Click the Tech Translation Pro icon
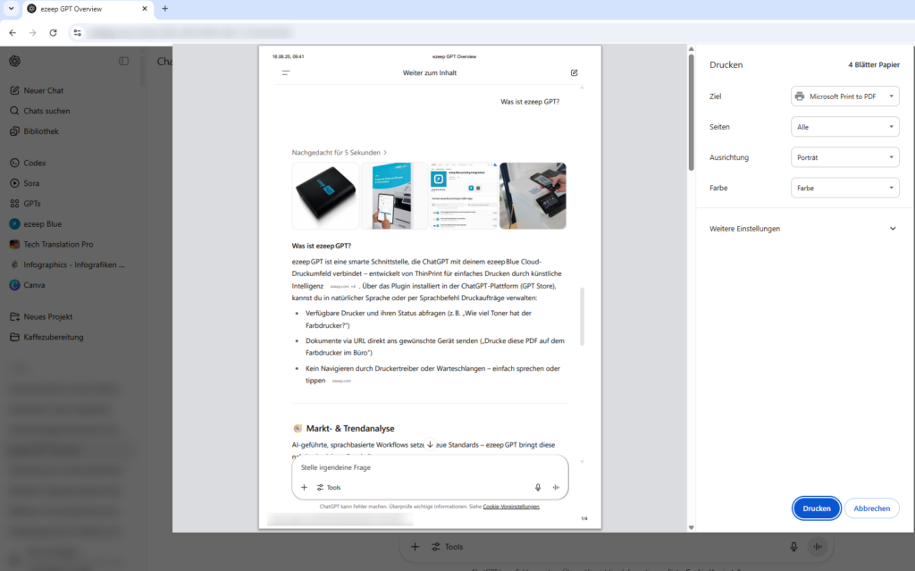915x571 pixels. point(14,245)
